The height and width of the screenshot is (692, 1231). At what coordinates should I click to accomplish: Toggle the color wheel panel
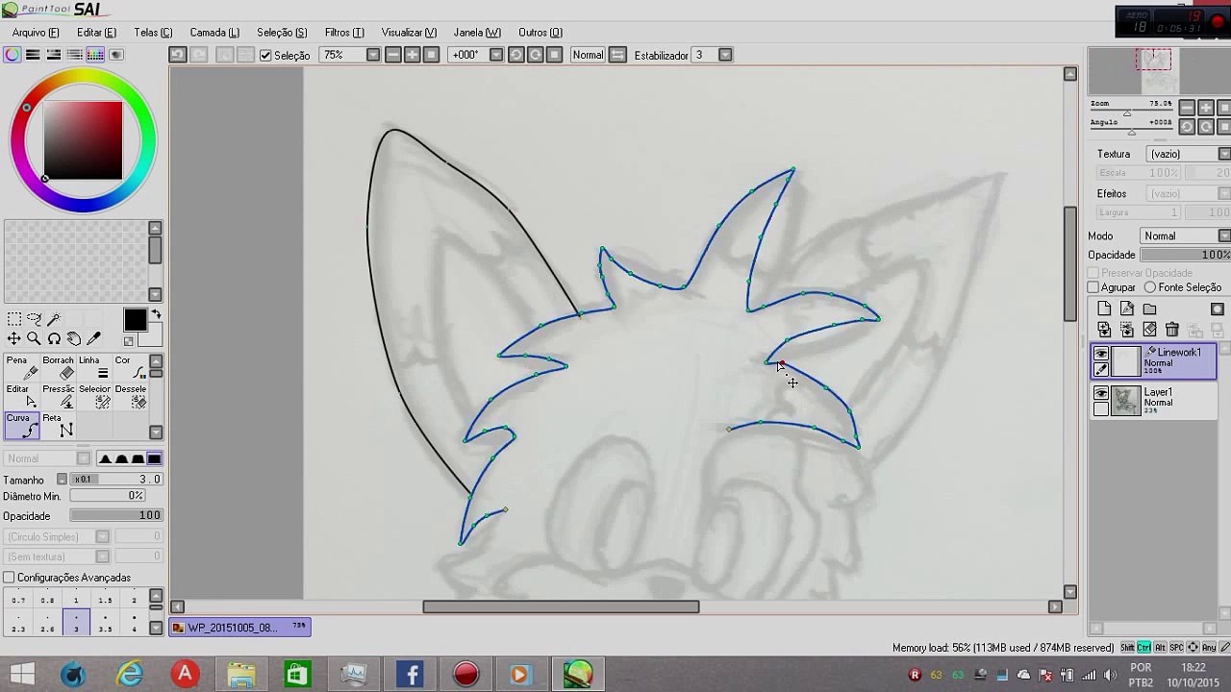(x=12, y=55)
